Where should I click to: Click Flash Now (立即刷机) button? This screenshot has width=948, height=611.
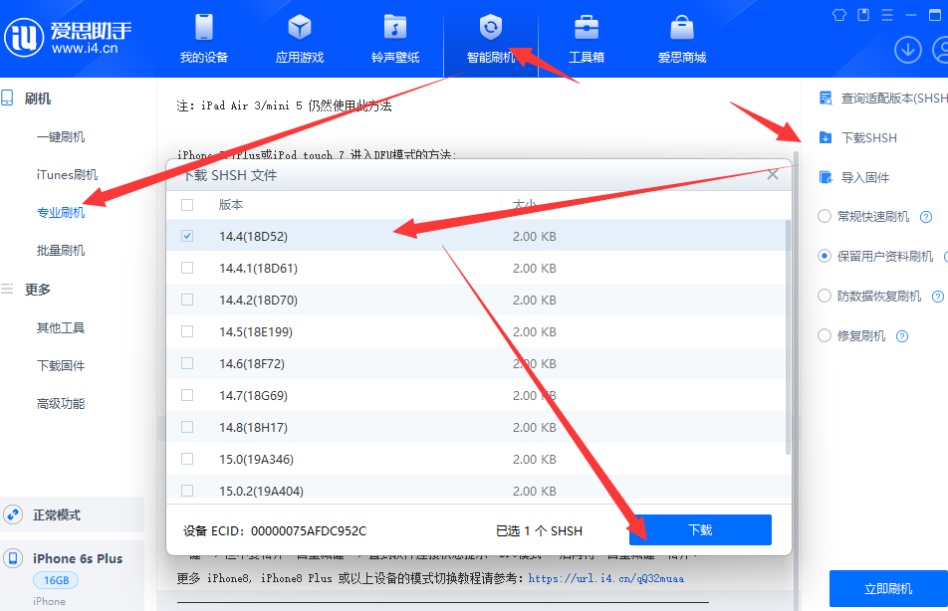pos(888,589)
